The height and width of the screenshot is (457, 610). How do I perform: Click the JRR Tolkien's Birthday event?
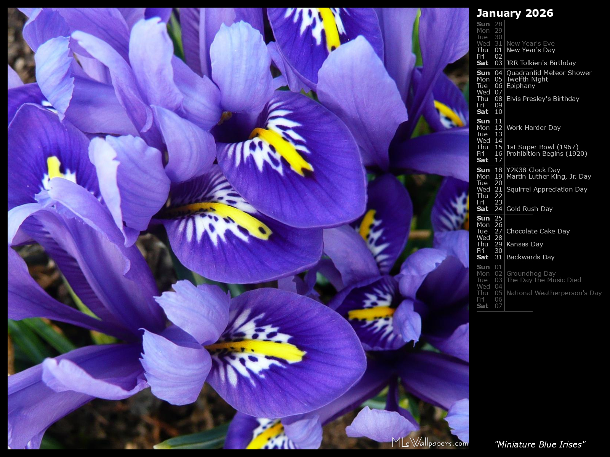click(541, 63)
